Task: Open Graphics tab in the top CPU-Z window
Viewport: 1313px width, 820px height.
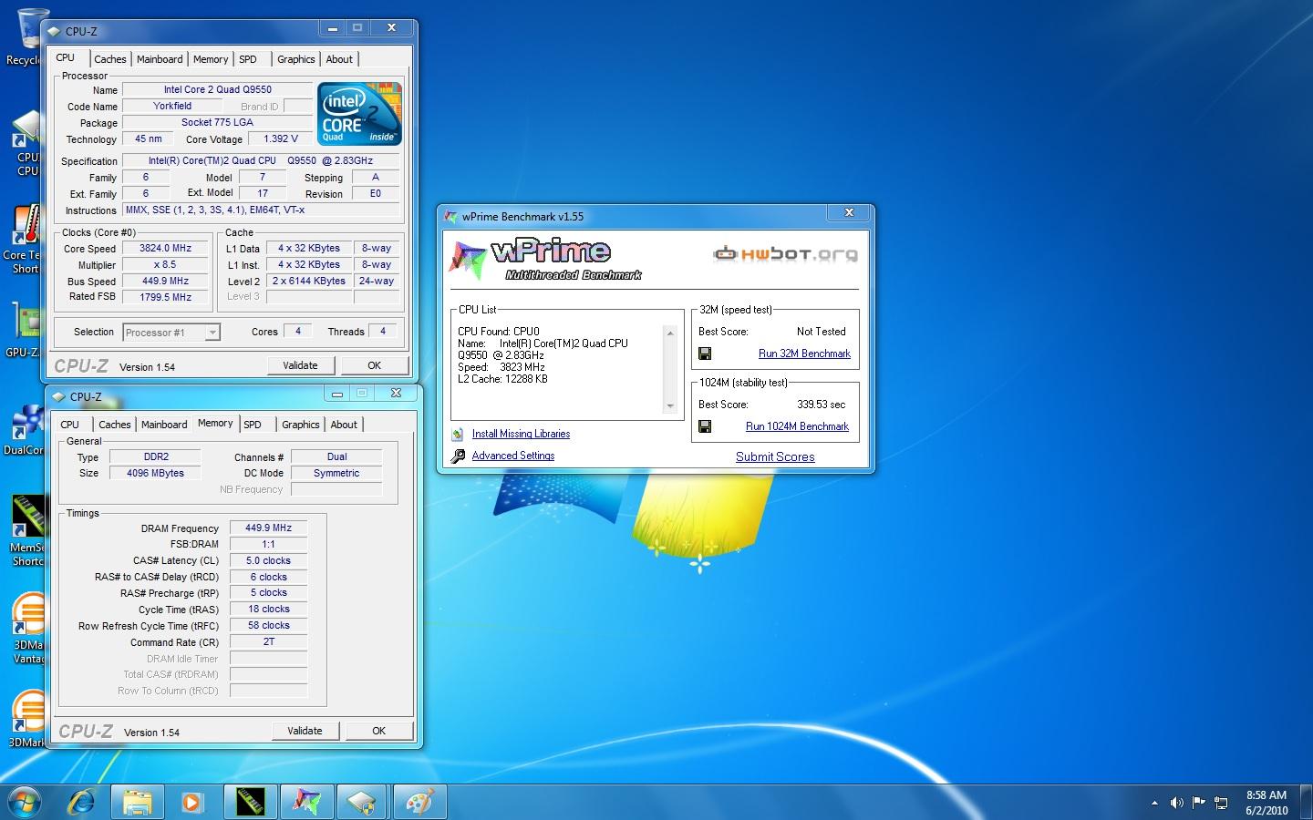Action: [296, 59]
